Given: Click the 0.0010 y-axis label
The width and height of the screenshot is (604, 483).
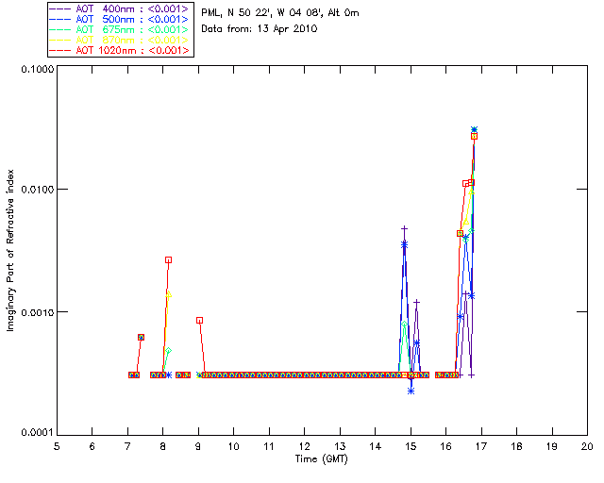Looking at the screenshot, I should pos(37,312).
